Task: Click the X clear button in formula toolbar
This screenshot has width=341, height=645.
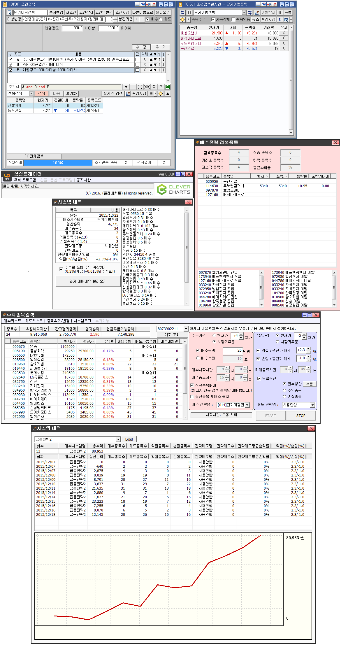Action: [154, 87]
